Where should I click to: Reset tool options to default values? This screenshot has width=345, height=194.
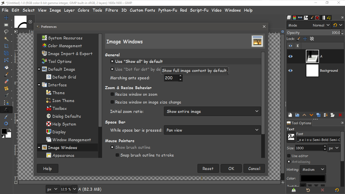(337, 190)
